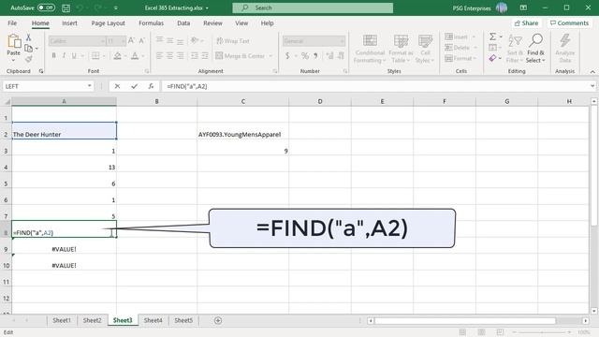Click the zoom slider in status bar
This screenshot has width=599, height=337.
tap(542, 332)
